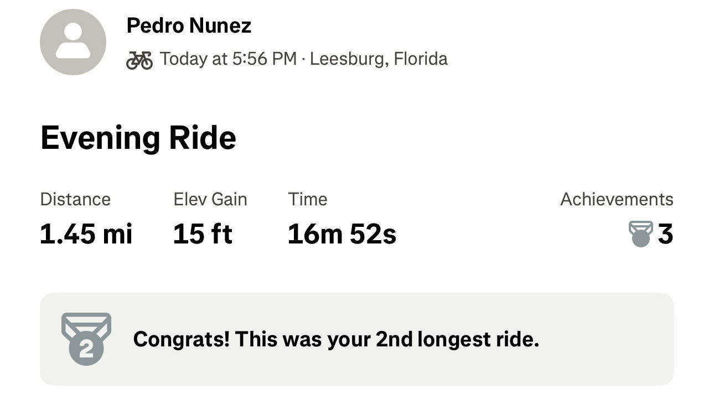Click the gray congrats banner background

(357, 339)
